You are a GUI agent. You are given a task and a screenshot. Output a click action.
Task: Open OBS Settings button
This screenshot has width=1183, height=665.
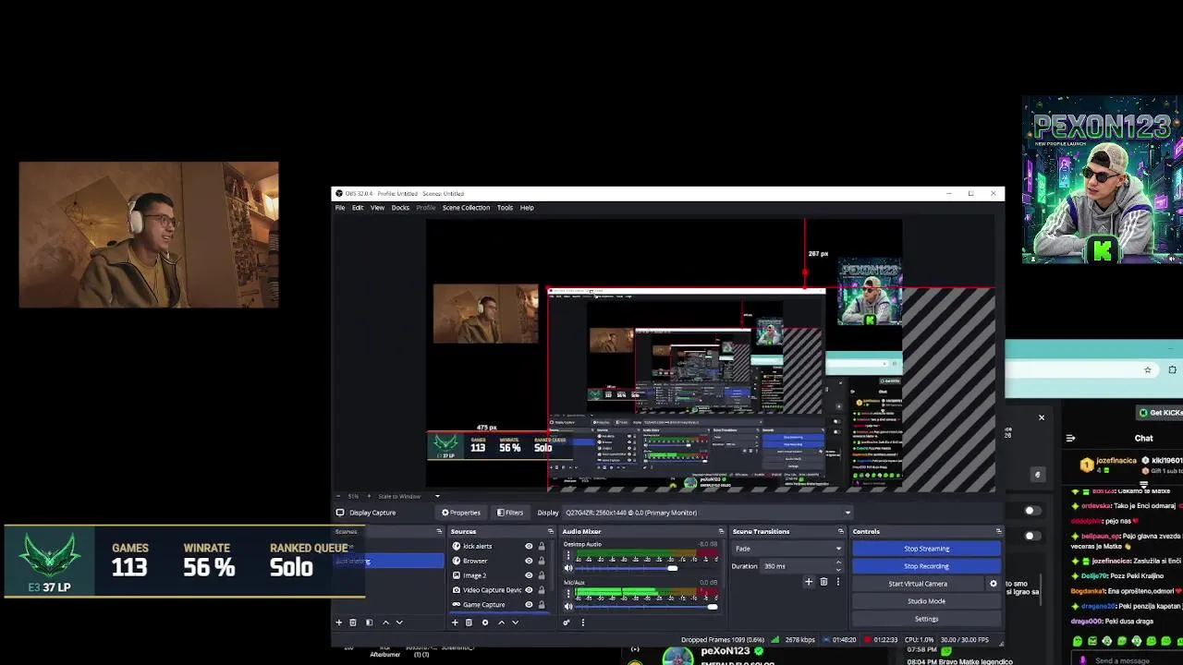tap(926, 619)
